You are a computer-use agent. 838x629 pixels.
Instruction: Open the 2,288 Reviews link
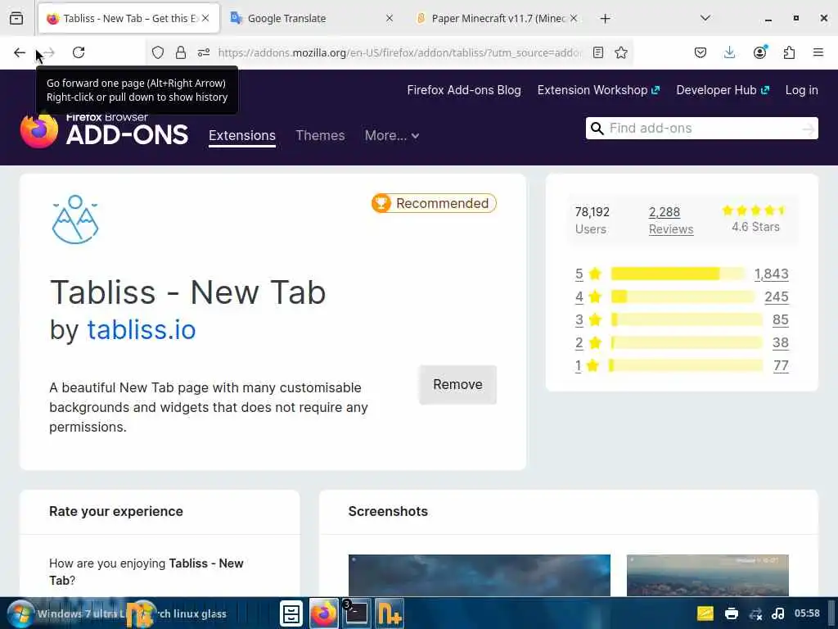tap(671, 220)
